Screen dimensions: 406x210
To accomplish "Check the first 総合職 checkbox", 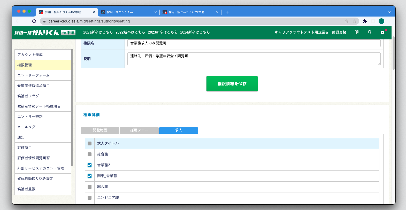I will 90,154.
